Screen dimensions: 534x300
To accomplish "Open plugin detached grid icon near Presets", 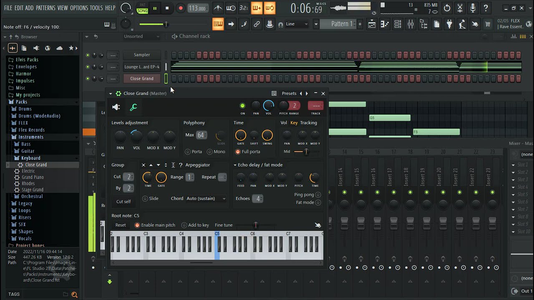I will (x=274, y=93).
